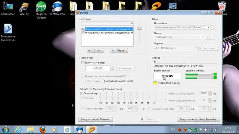
Task: Enable the Эквалайзер checkbox
Action: click(x=81, y=93)
